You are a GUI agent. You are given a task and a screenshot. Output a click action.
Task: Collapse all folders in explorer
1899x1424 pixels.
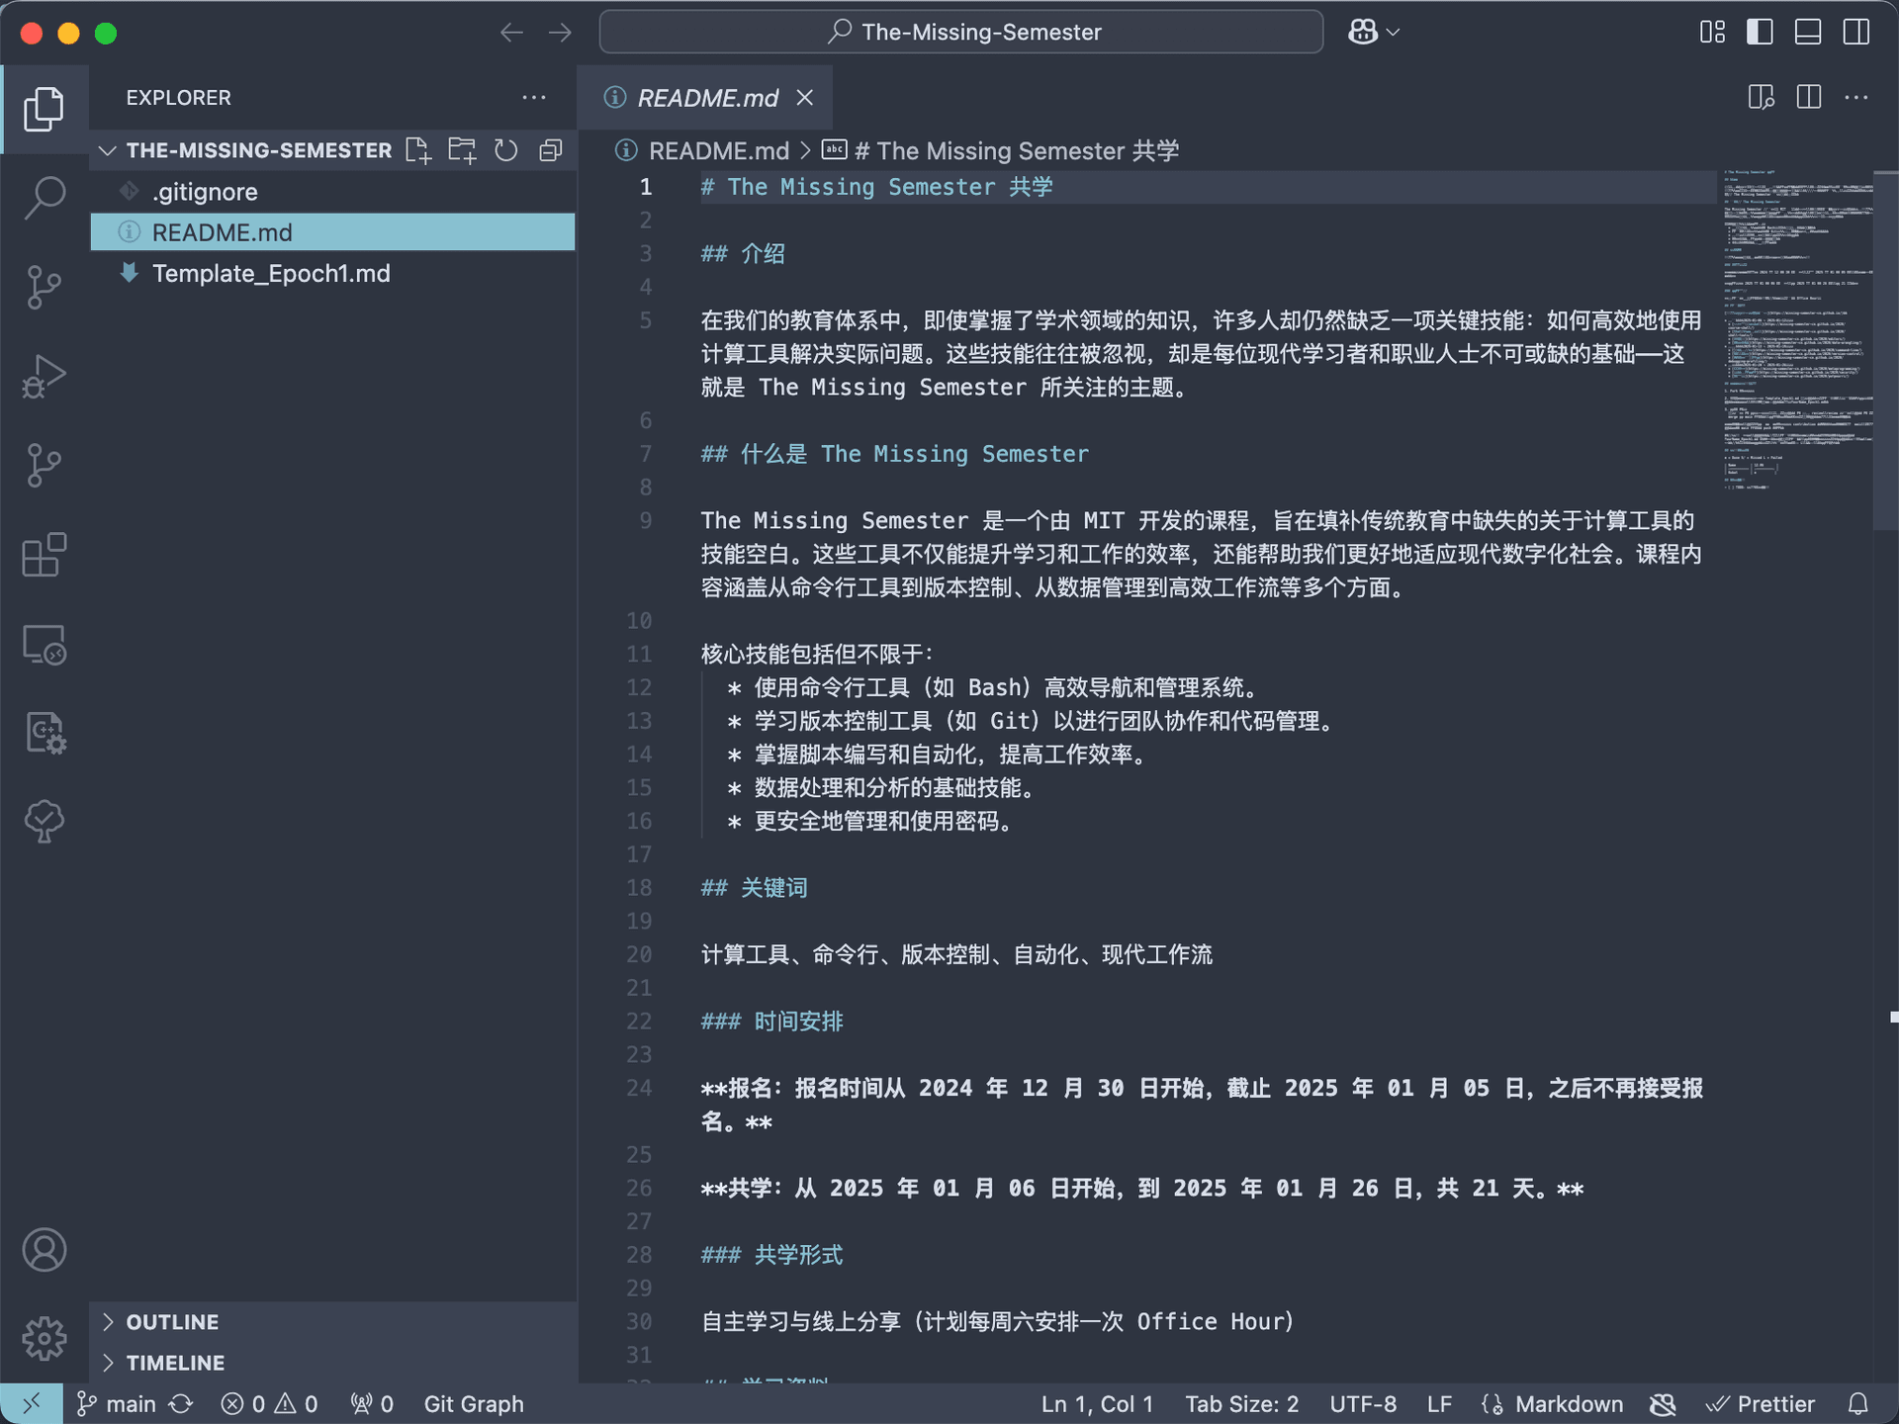coord(551,150)
